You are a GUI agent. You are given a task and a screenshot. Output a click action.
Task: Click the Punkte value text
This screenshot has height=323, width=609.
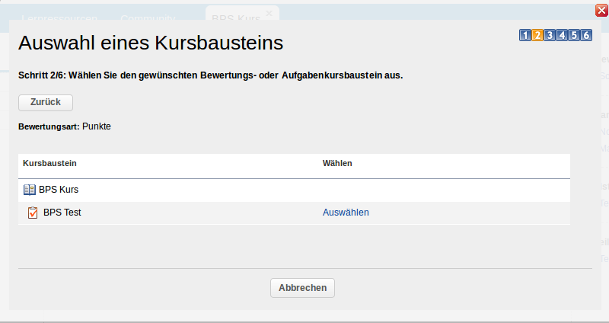pyautogui.click(x=97, y=126)
